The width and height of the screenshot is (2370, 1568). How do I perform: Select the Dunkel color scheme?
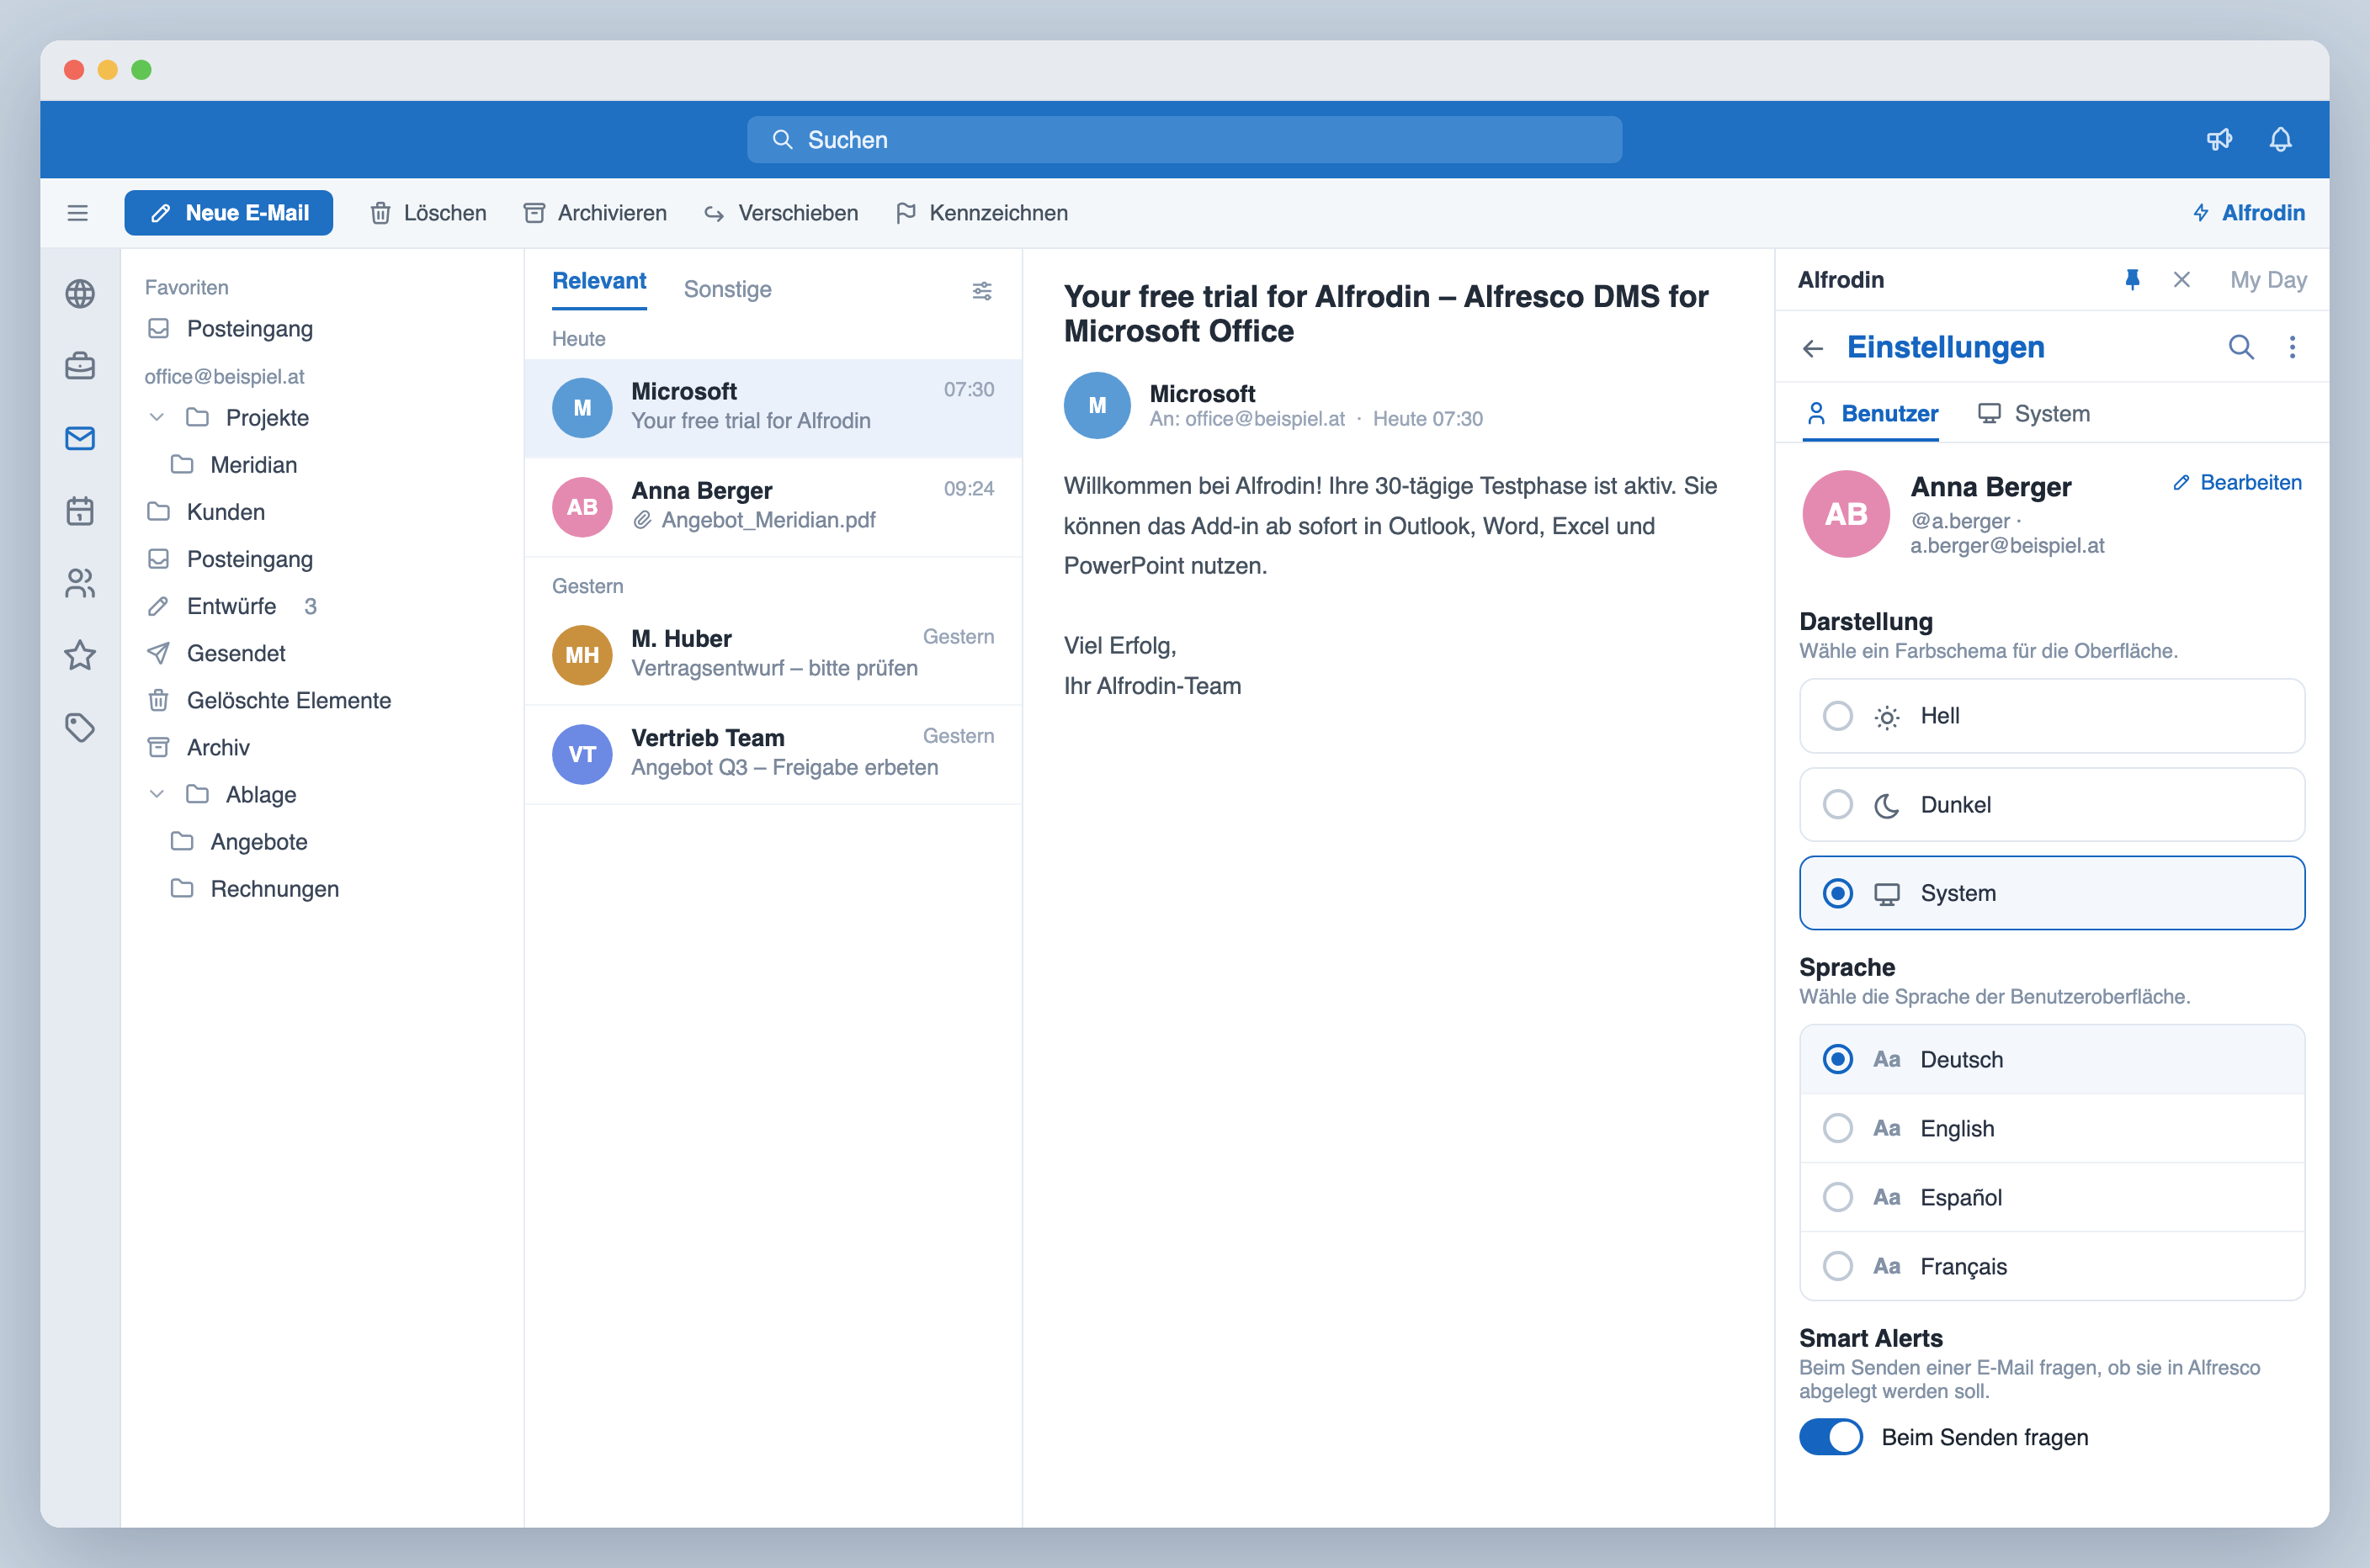click(2052, 805)
